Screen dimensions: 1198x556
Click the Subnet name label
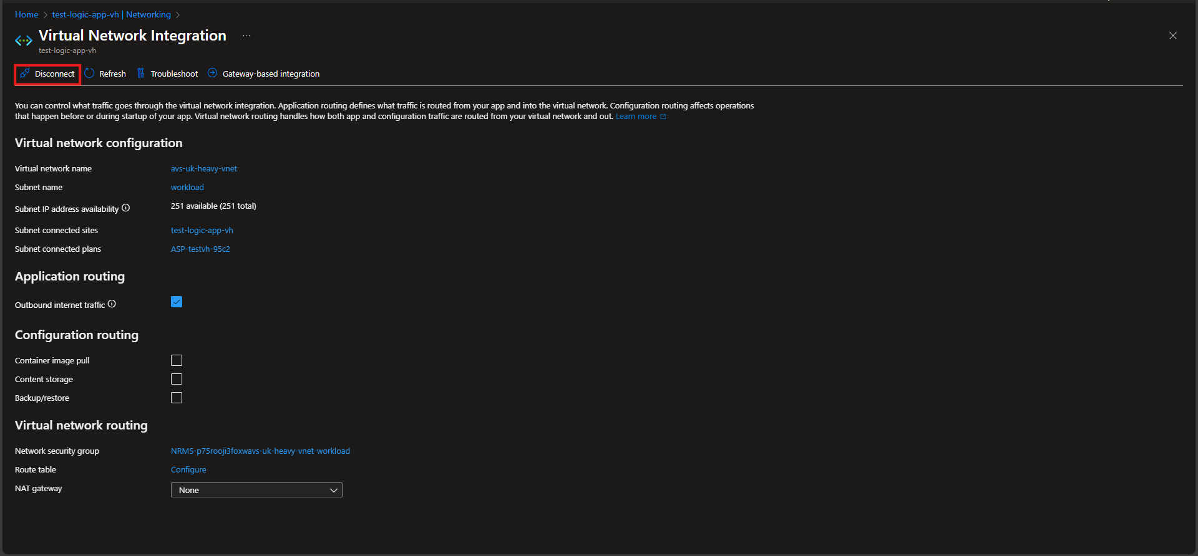pyautogui.click(x=39, y=188)
